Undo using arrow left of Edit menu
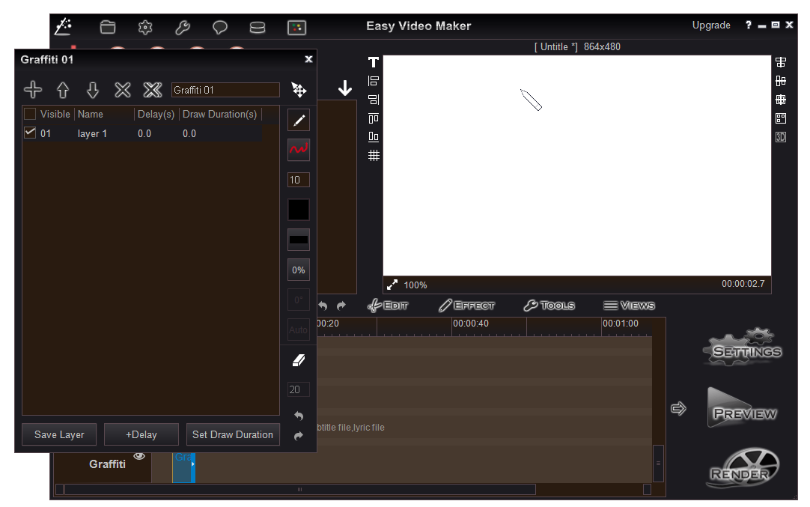The height and width of the screenshot is (507, 810). tap(323, 306)
